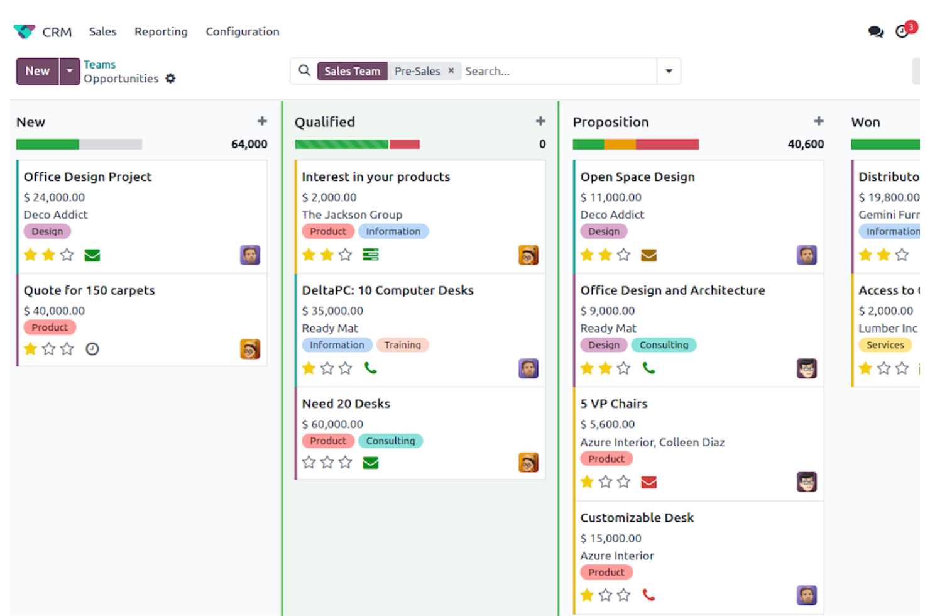Open the Need 20 Desks card title
Screen dimensions: 930x616
(x=346, y=404)
